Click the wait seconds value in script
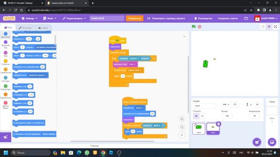280x157 pixels. [122, 76]
